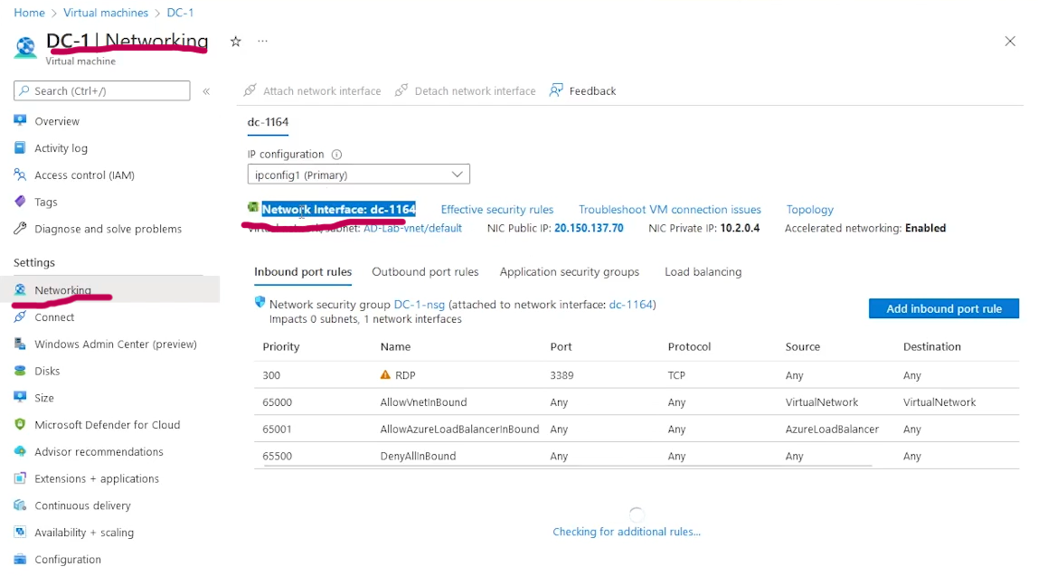Click the Protocol column header

pyautogui.click(x=689, y=346)
